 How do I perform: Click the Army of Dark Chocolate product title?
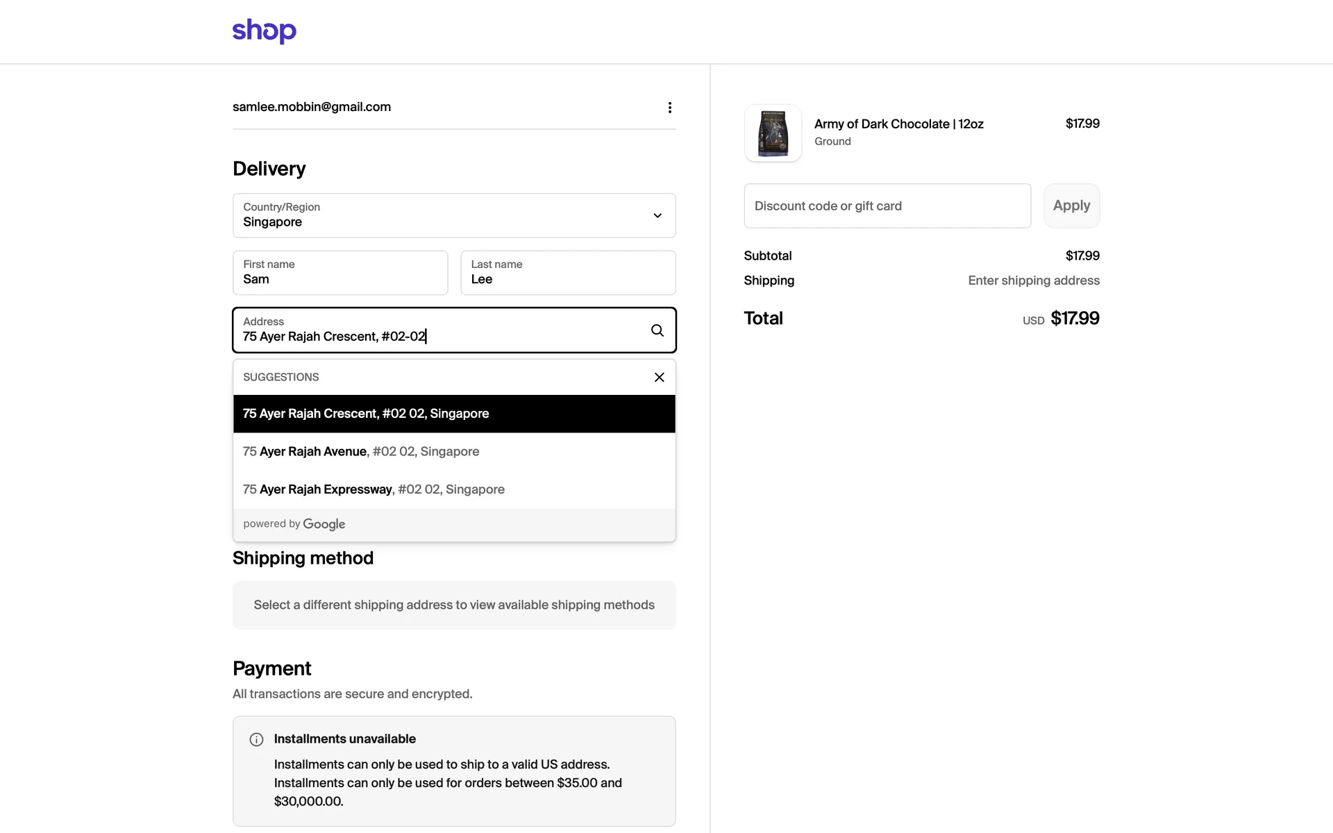point(898,124)
